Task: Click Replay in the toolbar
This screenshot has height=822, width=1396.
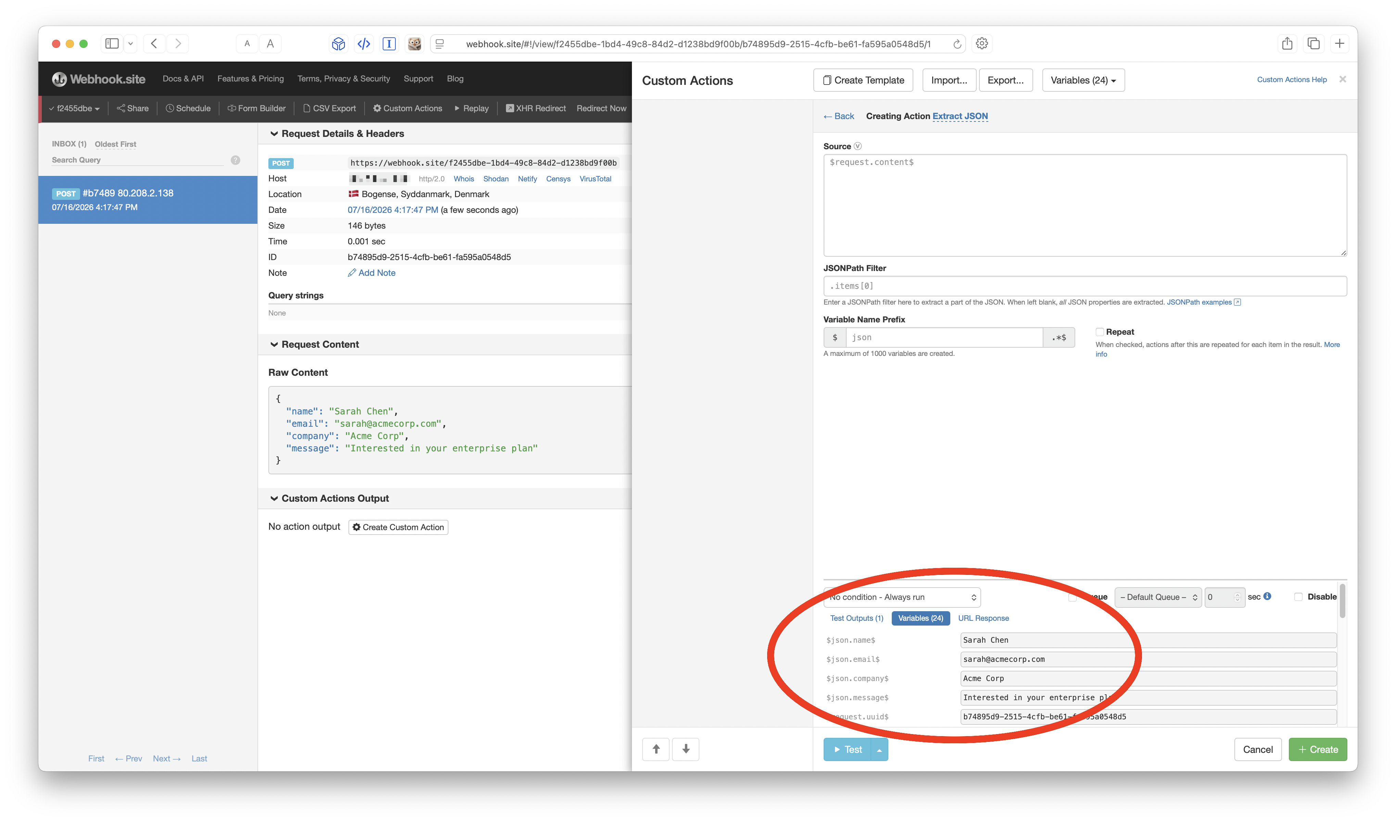Action: click(471, 108)
